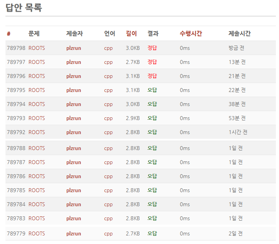Image resolution: width=279 pixels, height=244 pixels.
Task: Click the cpp link for submission 789792
Action: coord(108,132)
